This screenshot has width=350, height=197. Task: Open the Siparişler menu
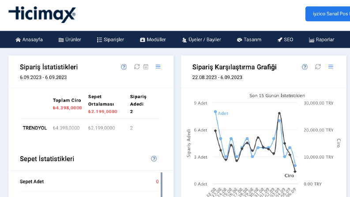pyautogui.click(x=110, y=40)
